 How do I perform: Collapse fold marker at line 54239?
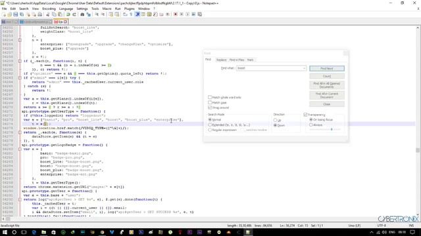[x=20, y=61]
